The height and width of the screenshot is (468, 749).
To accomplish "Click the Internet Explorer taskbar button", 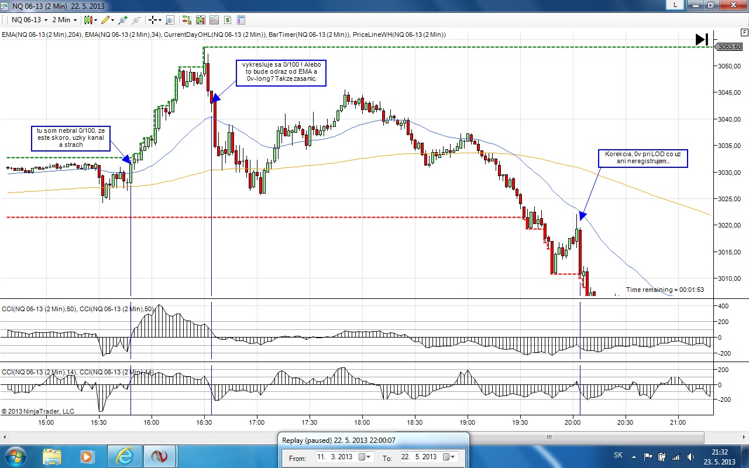I will point(125,456).
